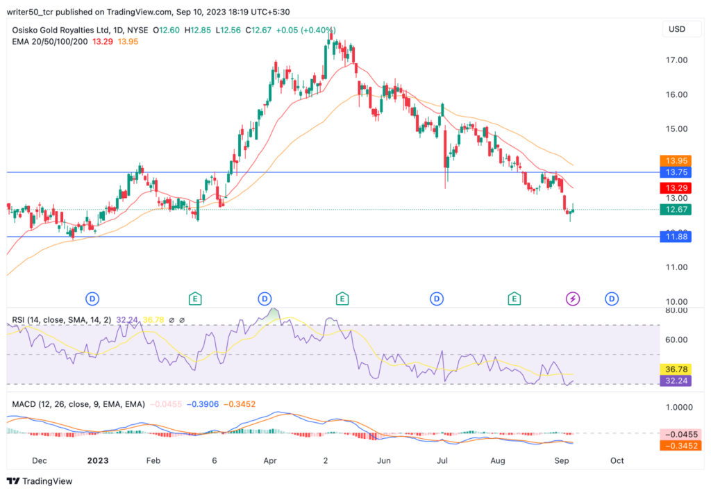Click the Jun label on time axis

click(383, 461)
